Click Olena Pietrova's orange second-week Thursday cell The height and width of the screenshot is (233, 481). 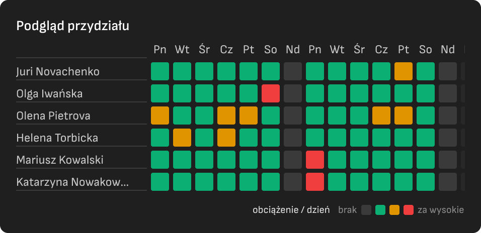click(x=381, y=115)
